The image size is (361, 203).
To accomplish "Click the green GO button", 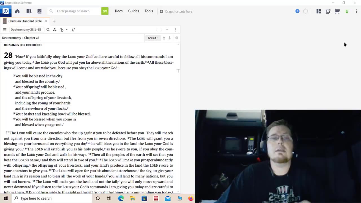I will click(x=105, y=11).
